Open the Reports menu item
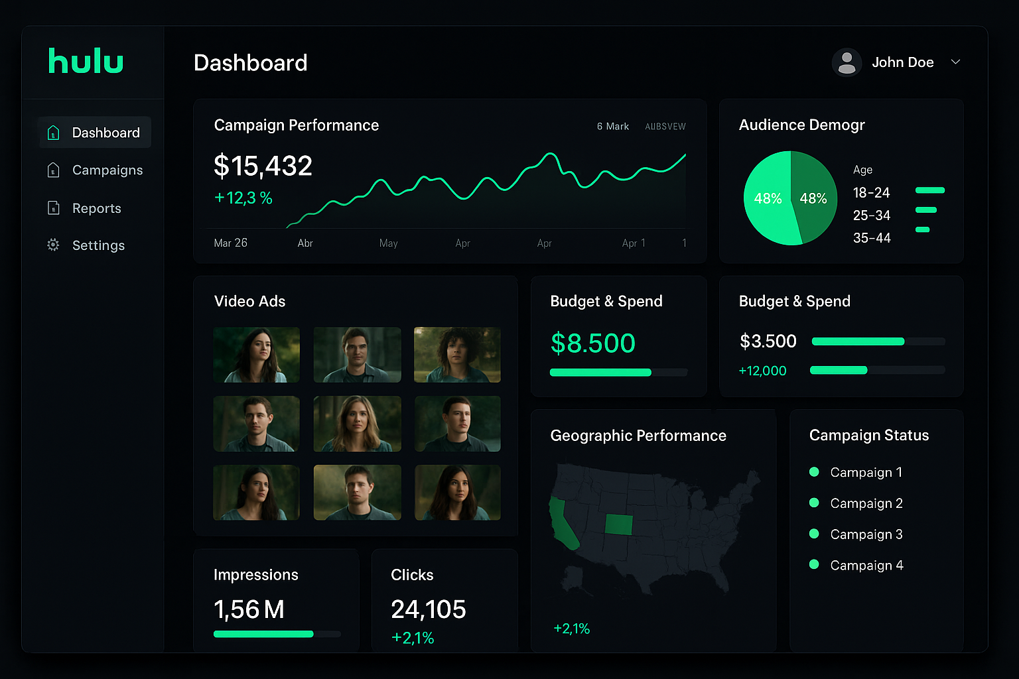1019x679 pixels. click(x=97, y=208)
